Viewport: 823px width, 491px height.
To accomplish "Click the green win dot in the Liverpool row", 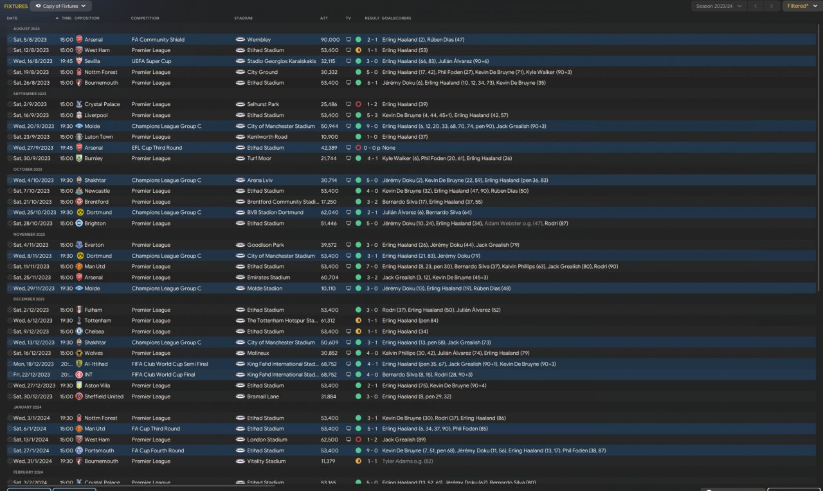I will click(358, 115).
